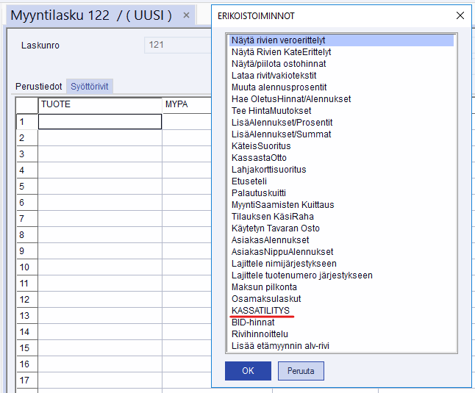This screenshot has width=475, height=393.
Task: Select Näytä rivien veroerittelyt option
Action: point(278,40)
